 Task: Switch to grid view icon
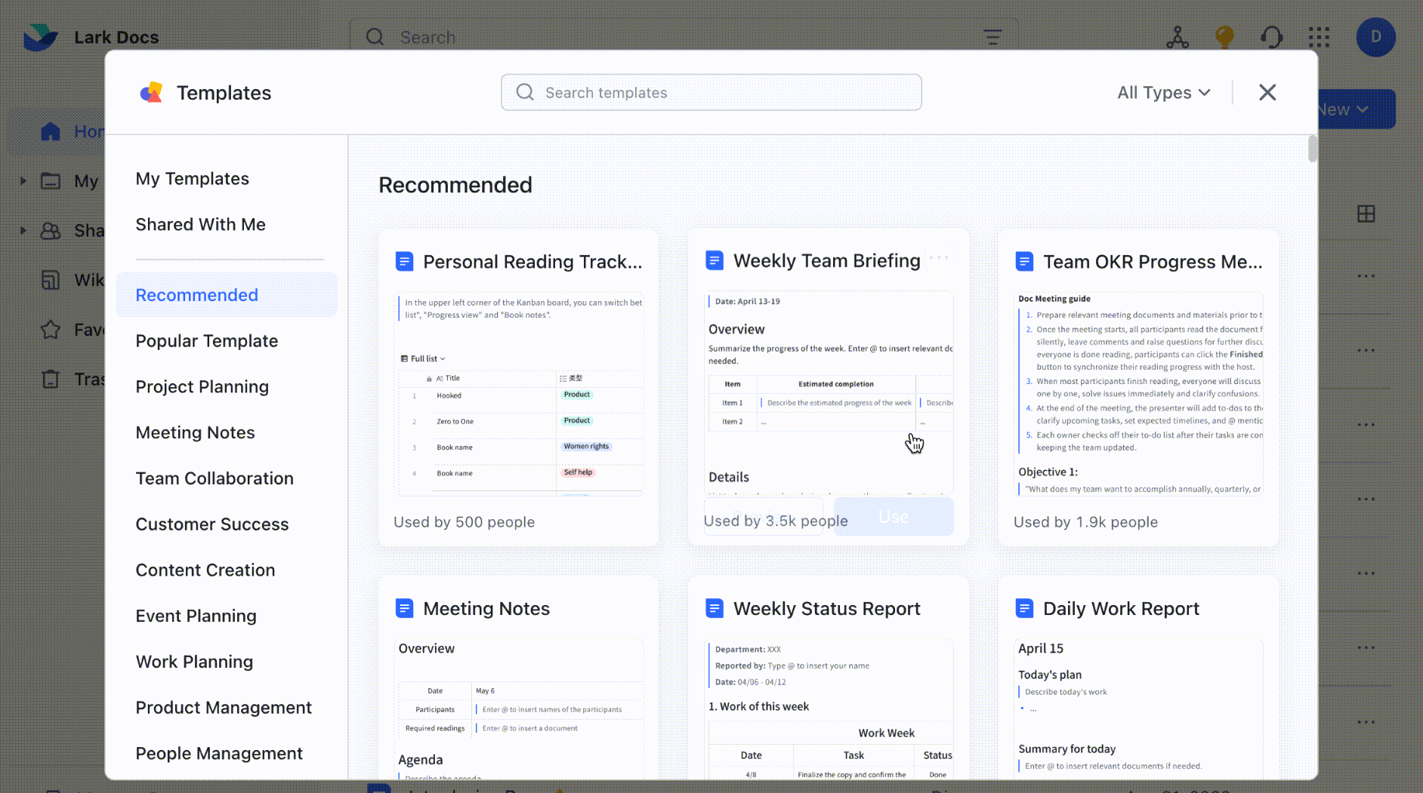pyautogui.click(x=1366, y=214)
